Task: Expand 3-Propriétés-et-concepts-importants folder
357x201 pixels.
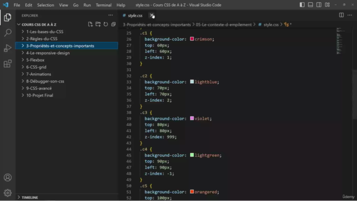Action: (67, 46)
